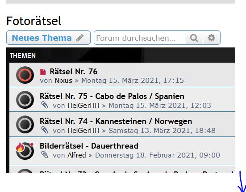Click the paperclip attachment icon on Rätsel Nr. 75
The width and height of the screenshot is (246, 192).
point(45,105)
